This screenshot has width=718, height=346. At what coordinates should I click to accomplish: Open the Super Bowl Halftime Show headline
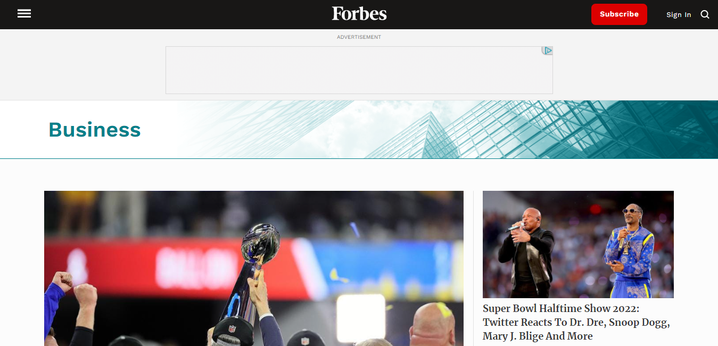[x=576, y=322]
